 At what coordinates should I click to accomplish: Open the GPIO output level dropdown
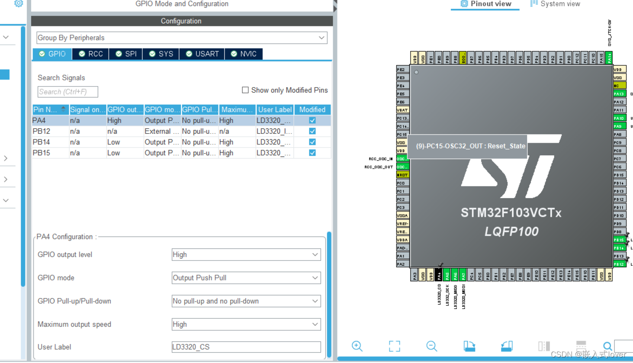coord(246,254)
